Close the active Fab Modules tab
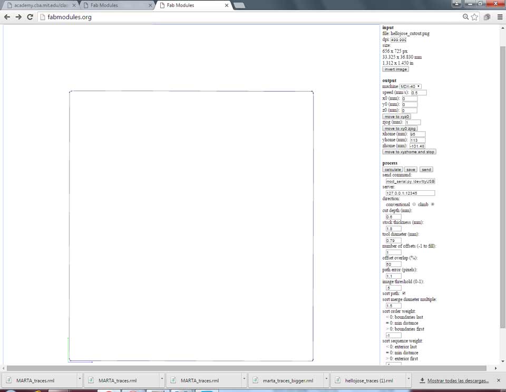 227,5
